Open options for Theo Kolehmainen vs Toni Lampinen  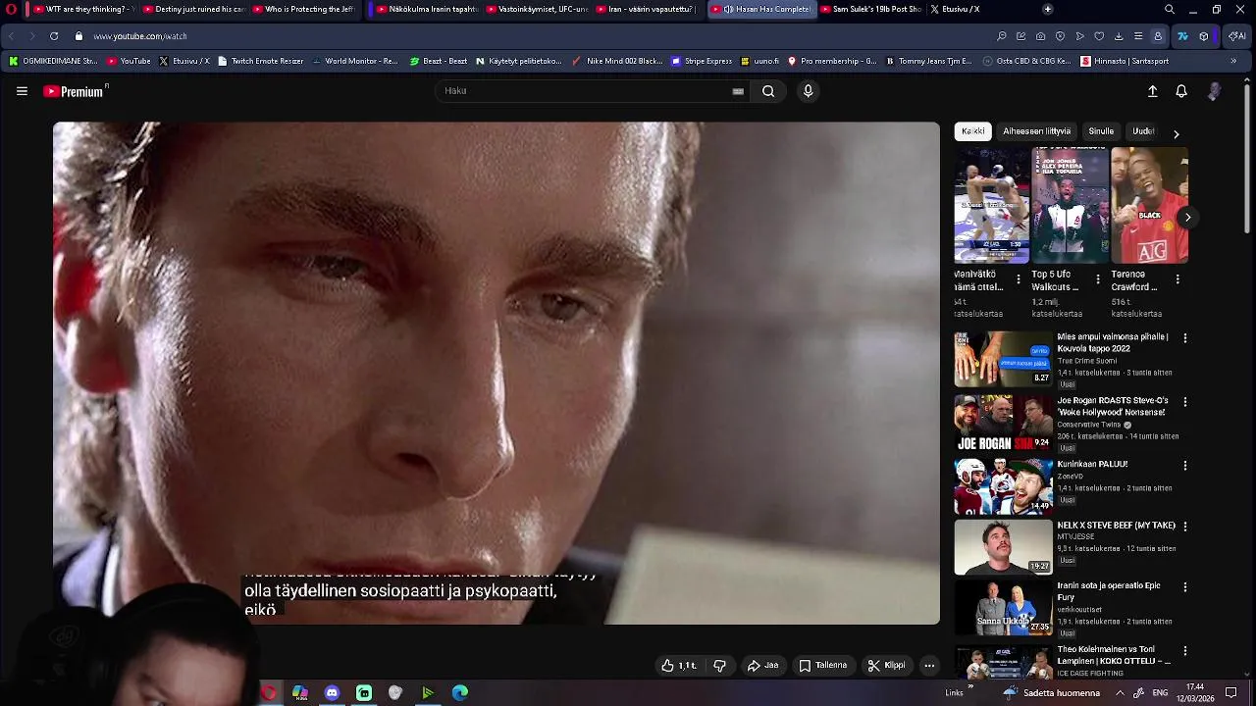[x=1184, y=651]
